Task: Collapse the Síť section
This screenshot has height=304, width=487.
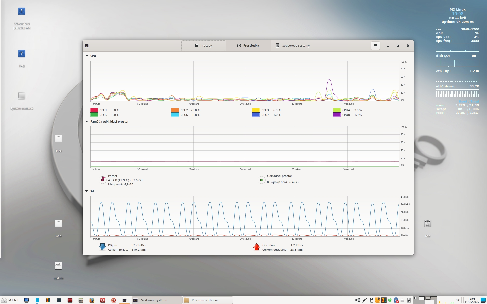Action: pos(87,191)
